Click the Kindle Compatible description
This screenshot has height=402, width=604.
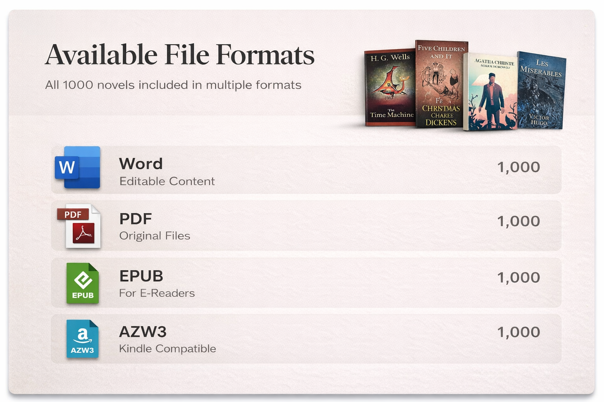[168, 349]
